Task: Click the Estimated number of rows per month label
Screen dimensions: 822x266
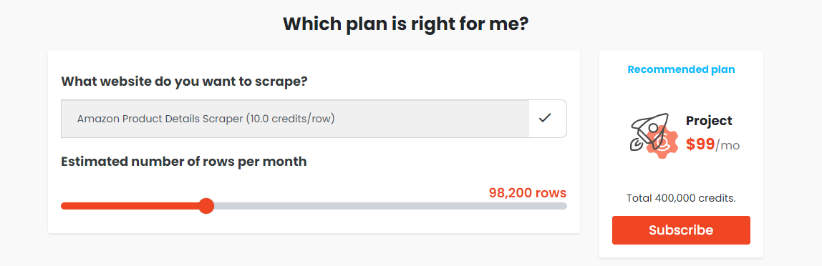Action: pyautogui.click(x=183, y=162)
